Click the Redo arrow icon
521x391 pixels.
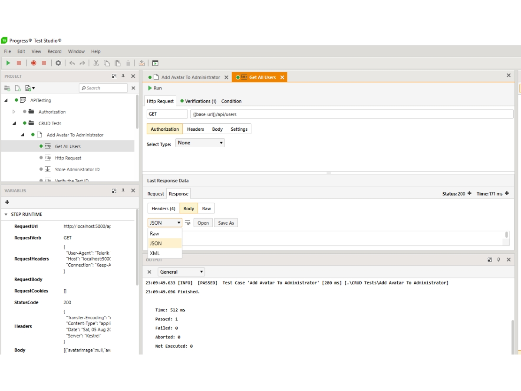click(82, 63)
